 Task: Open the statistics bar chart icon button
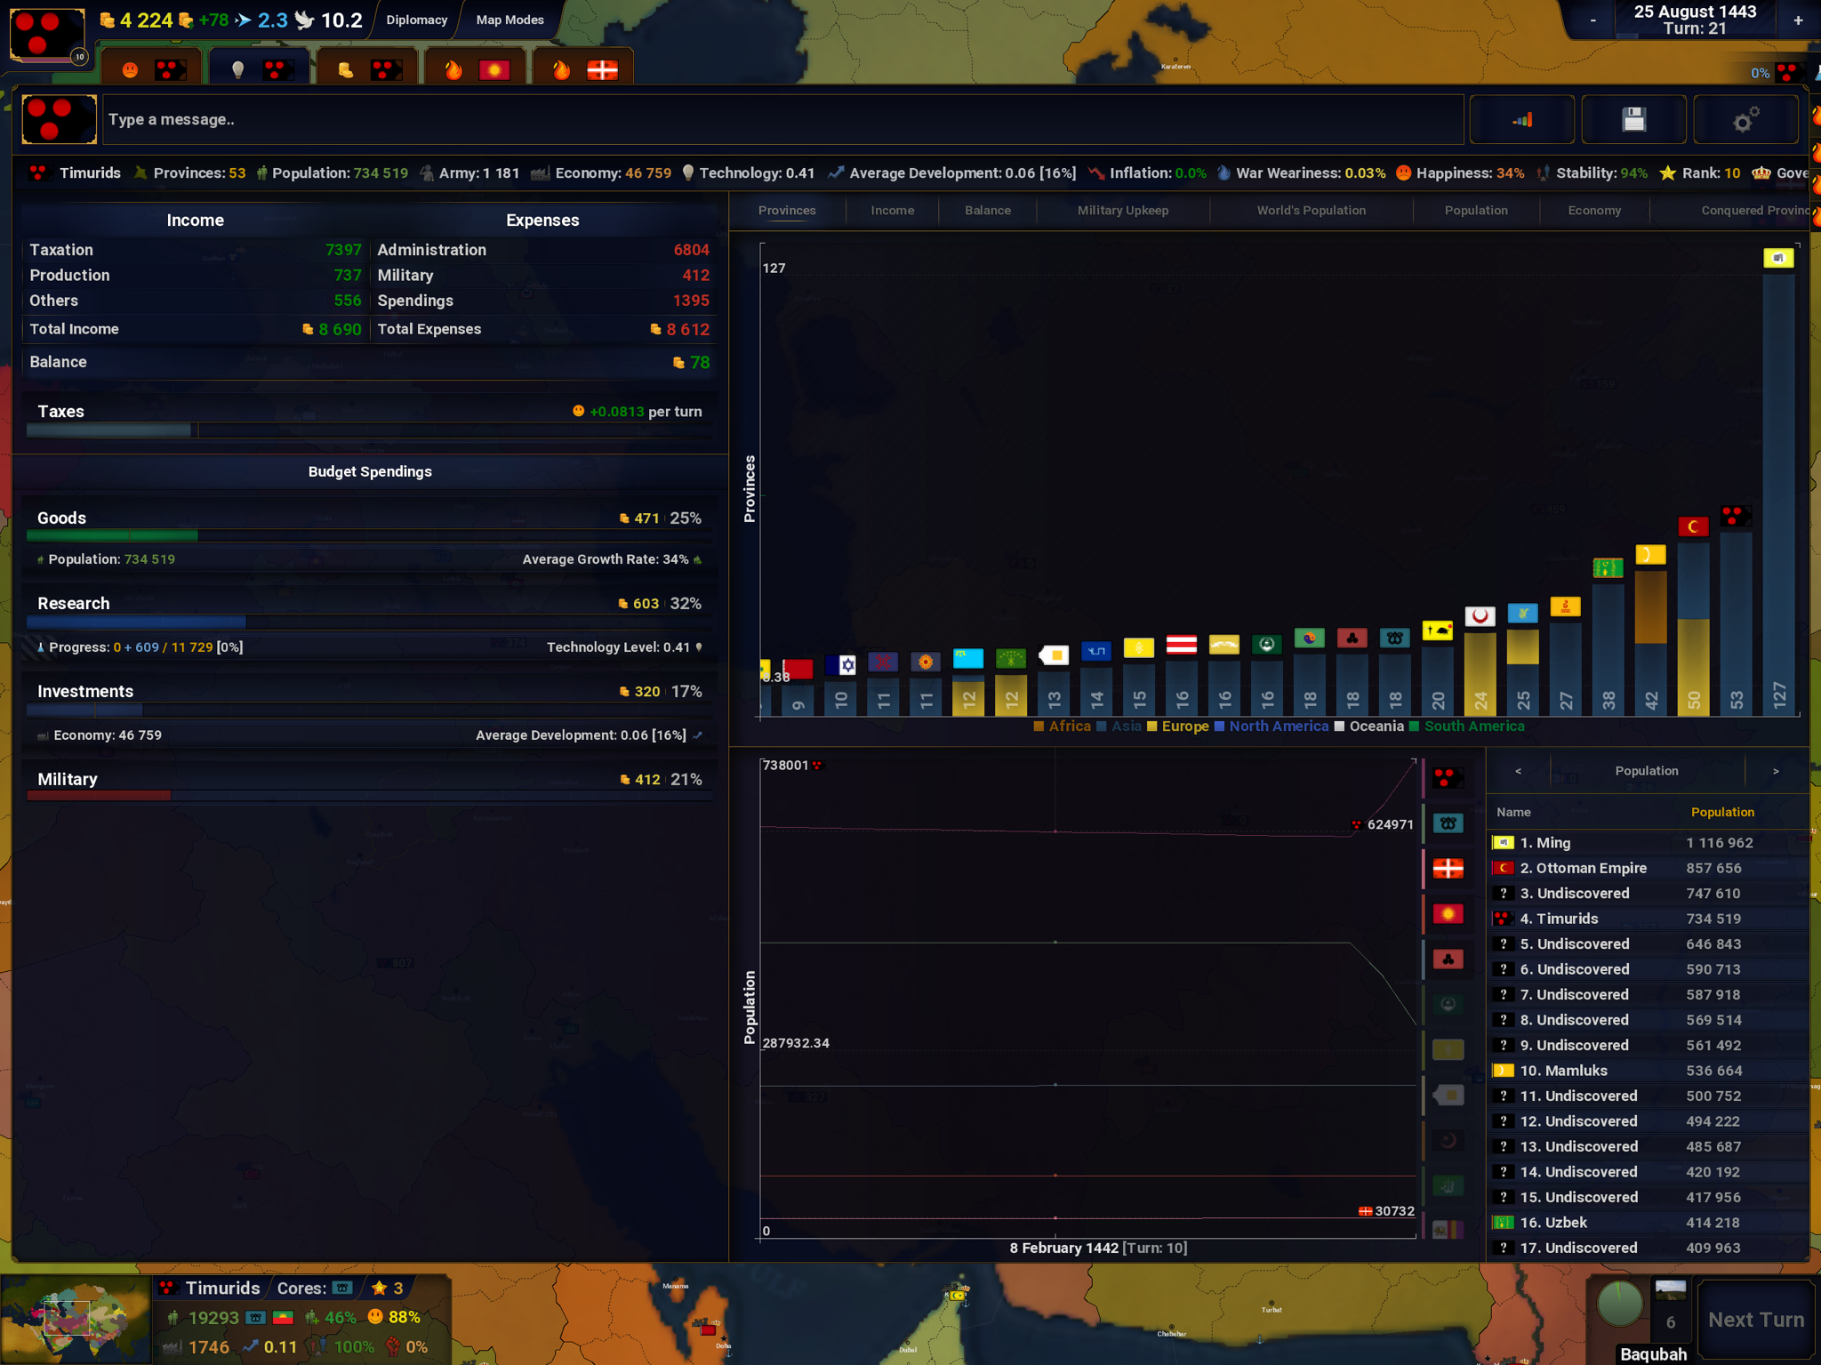pos(1522,119)
